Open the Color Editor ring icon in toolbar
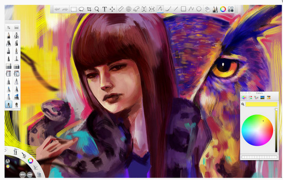 coord(223,9)
